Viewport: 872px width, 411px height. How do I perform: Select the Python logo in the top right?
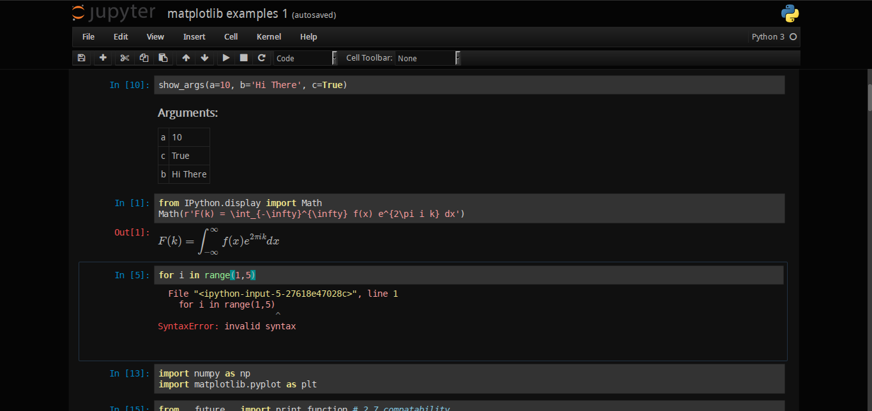[x=790, y=12]
